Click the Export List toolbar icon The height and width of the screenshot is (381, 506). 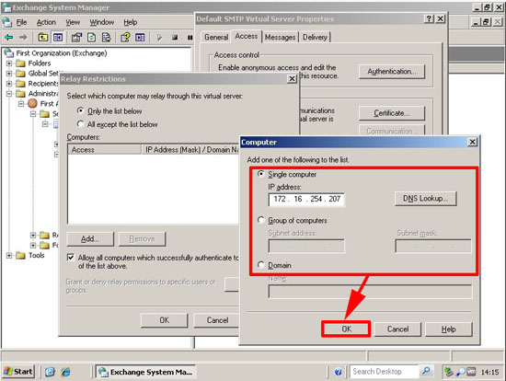(x=106, y=38)
